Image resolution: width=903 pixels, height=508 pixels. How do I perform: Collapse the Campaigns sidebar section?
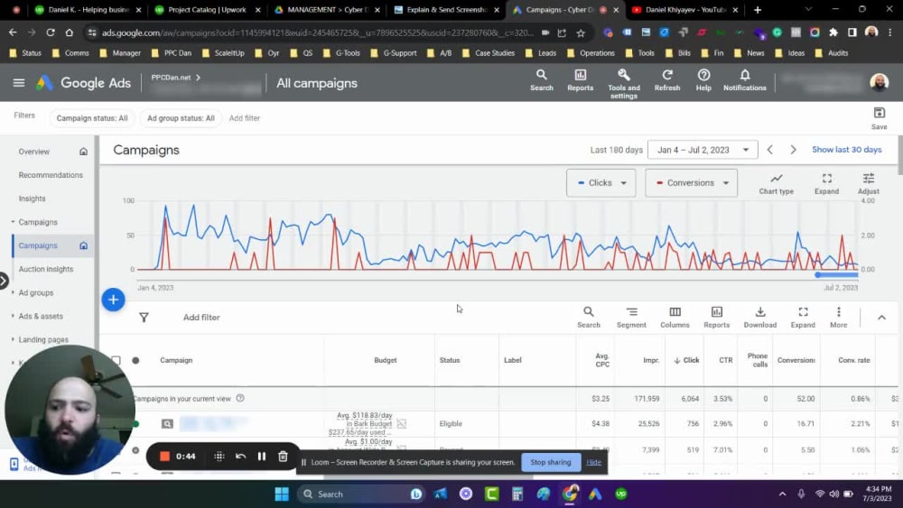point(13,222)
